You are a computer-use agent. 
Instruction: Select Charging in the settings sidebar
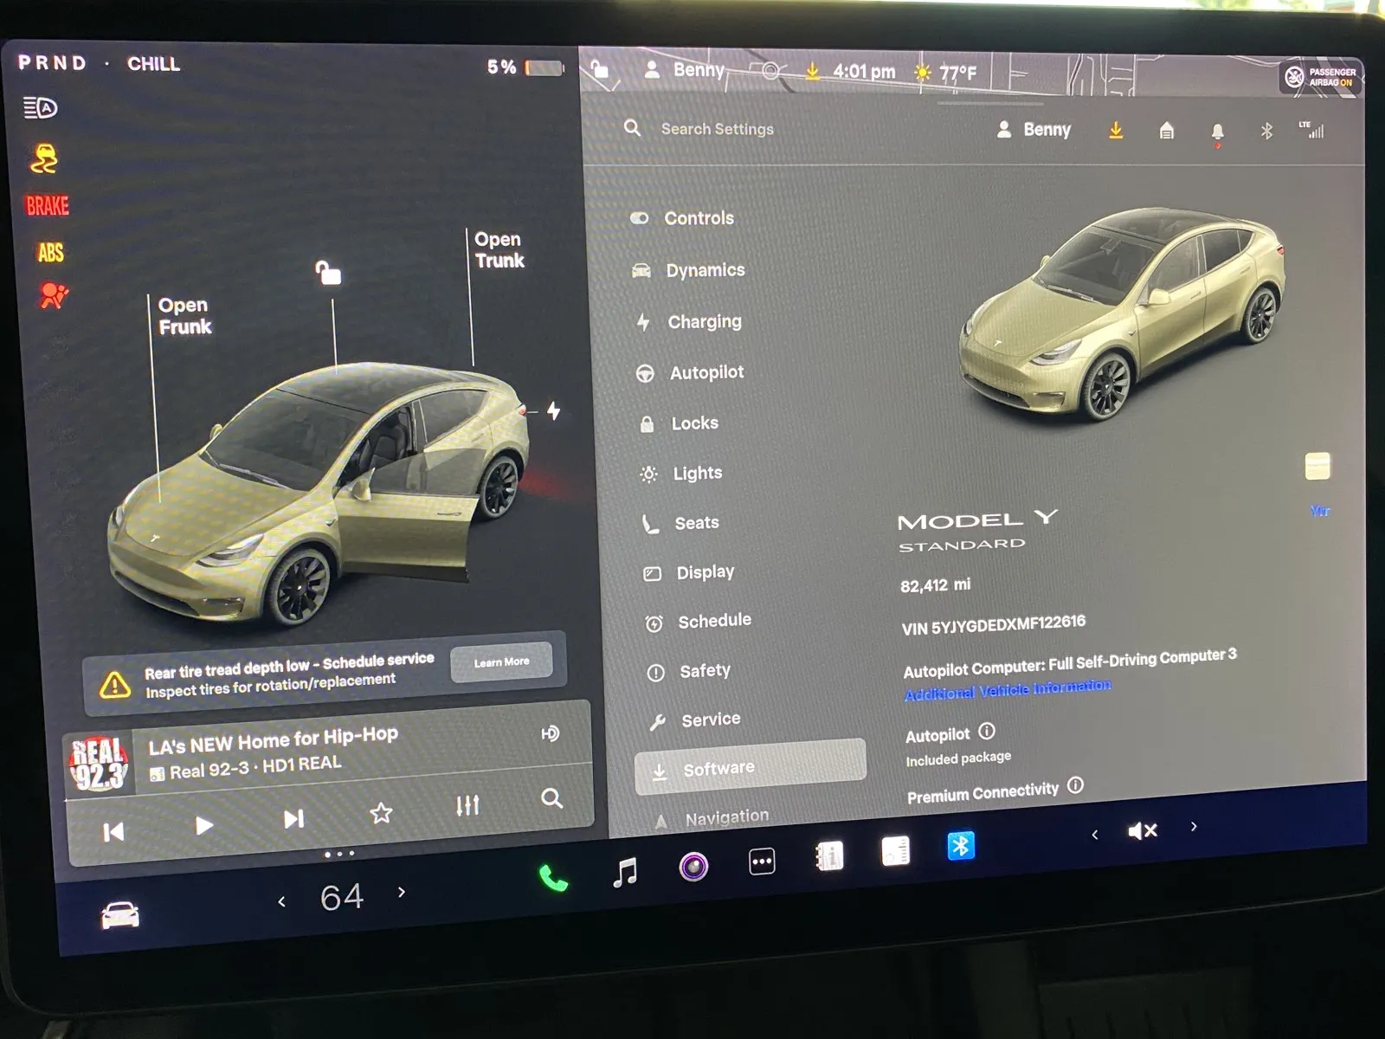tap(704, 321)
